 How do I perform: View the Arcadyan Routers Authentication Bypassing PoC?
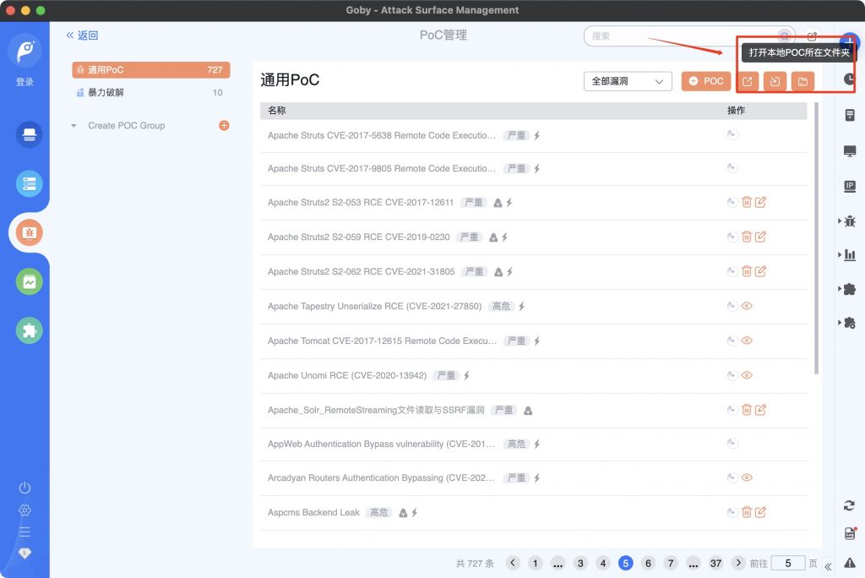pos(747,477)
